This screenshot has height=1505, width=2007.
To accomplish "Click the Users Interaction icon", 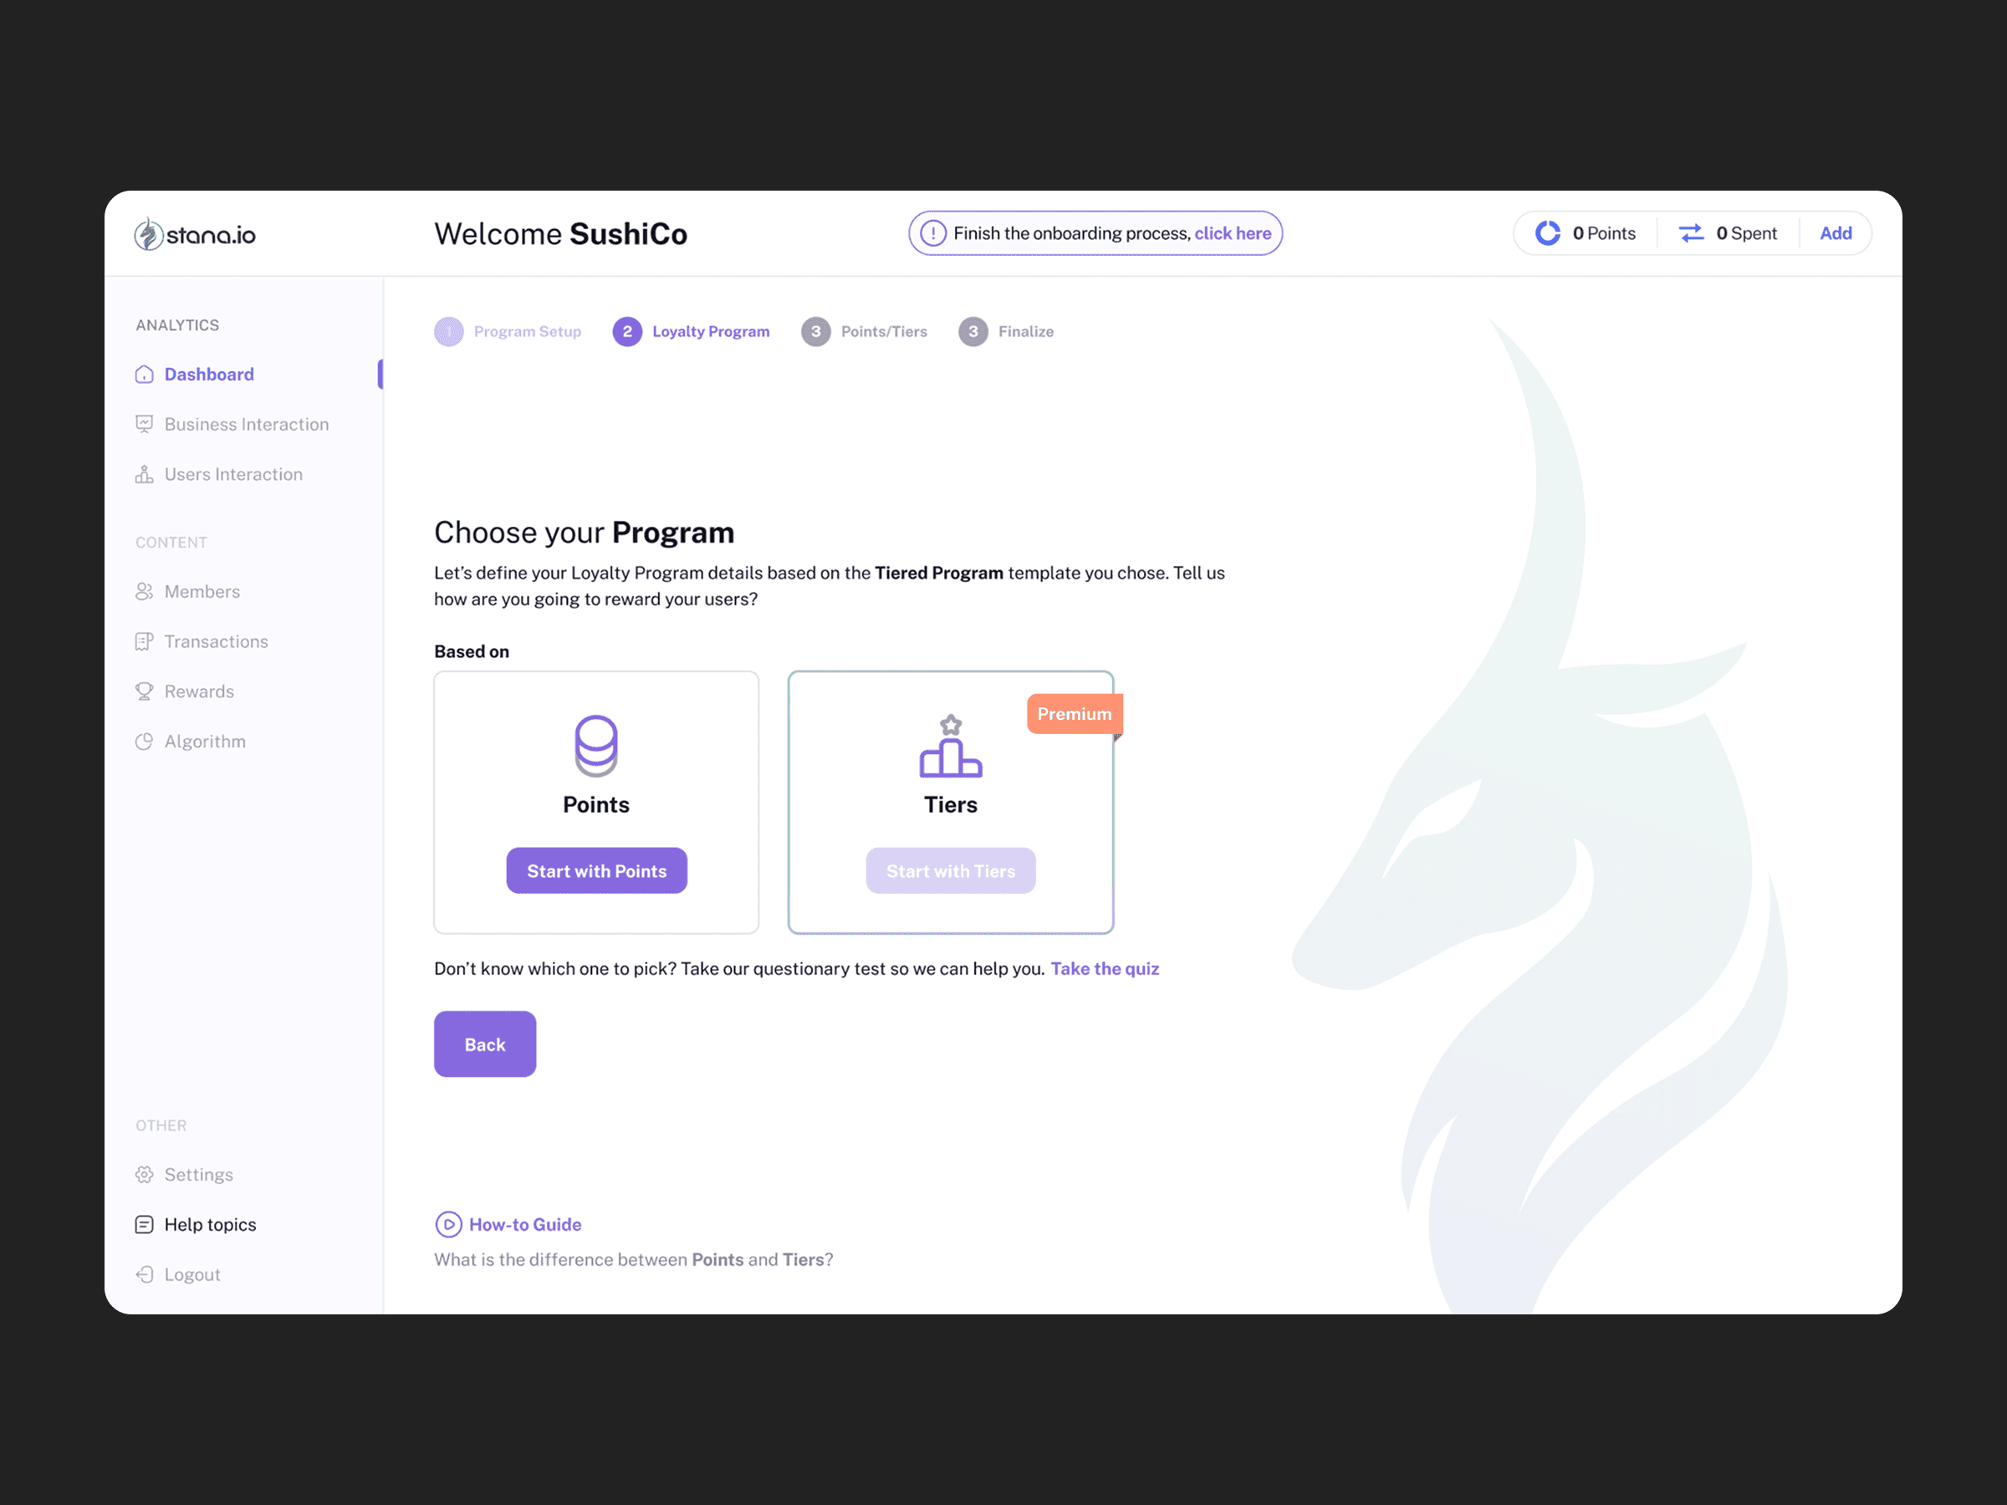I will click(145, 474).
